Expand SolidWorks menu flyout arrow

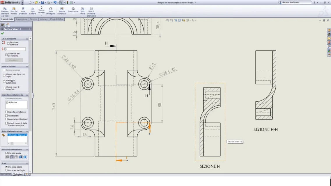pos(22,3)
